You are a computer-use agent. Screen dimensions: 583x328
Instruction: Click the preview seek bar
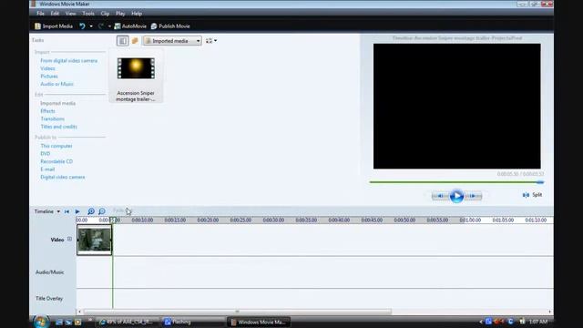pos(456,182)
